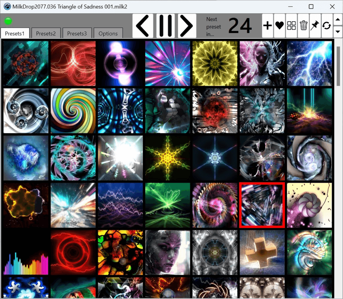Click the heart favorite icon
Viewport: 343px width, 299px height.
tap(280, 26)
